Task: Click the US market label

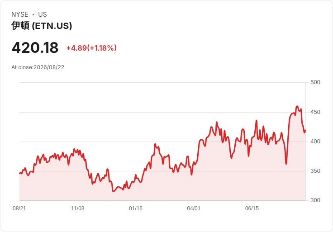Action: pos(43,14)
